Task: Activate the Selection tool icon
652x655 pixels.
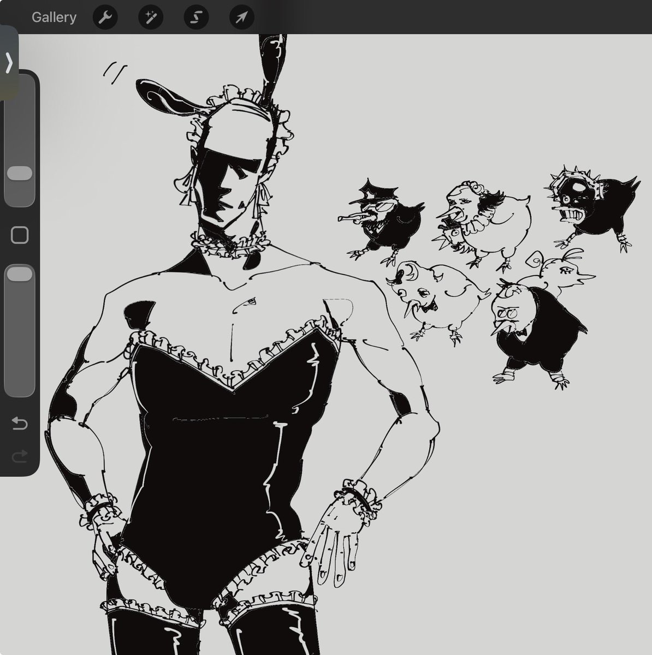Action: tap(196, 17)
